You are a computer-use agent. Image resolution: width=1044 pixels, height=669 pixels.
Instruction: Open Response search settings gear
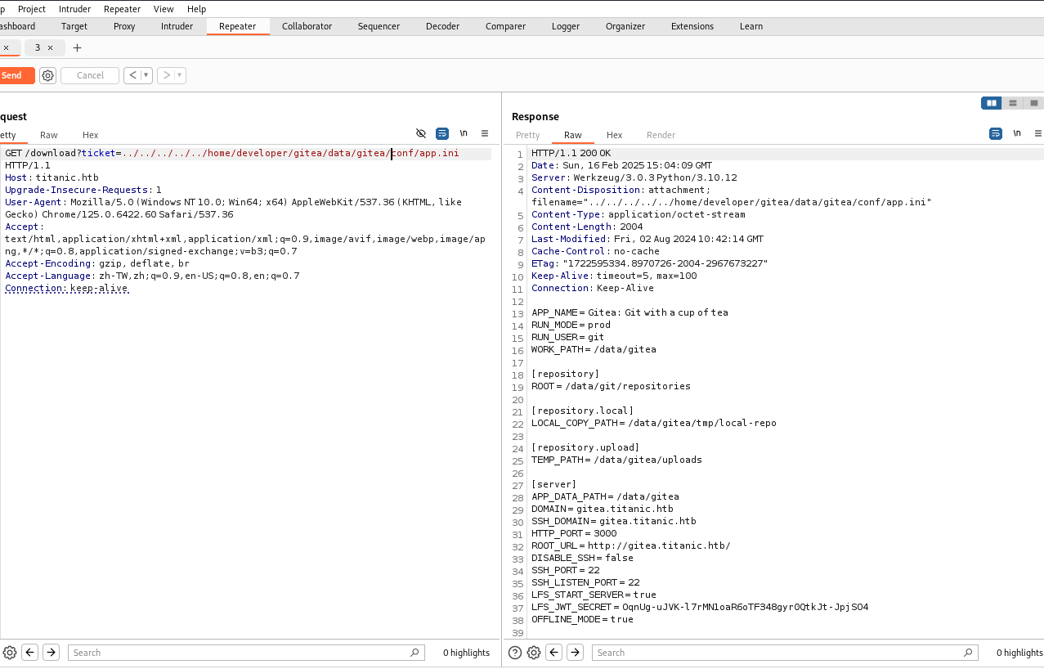point(534,653)
